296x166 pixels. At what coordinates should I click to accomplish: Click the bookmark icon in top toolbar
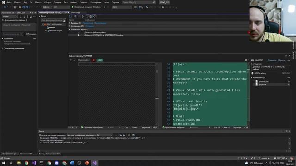coord(163,7)
